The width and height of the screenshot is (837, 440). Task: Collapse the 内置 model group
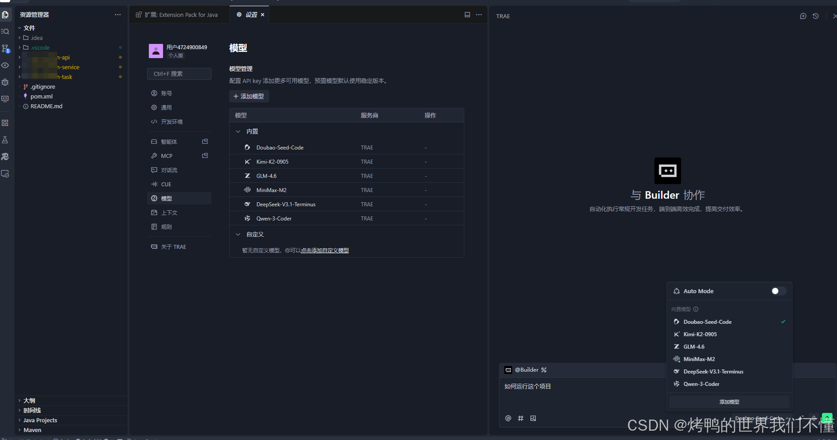tap(238, 131)
